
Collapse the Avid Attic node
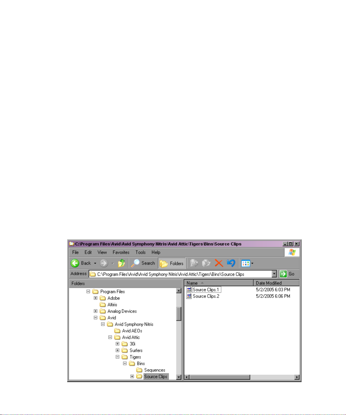[110, 337]
